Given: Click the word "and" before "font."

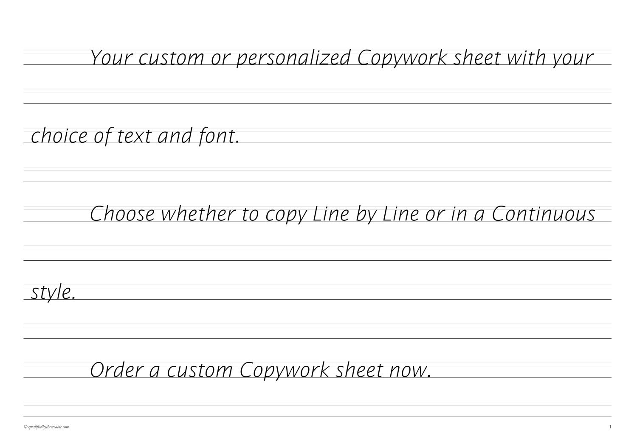Looking at the screenshot, I should pyautogui.click(x=174, y=136).
